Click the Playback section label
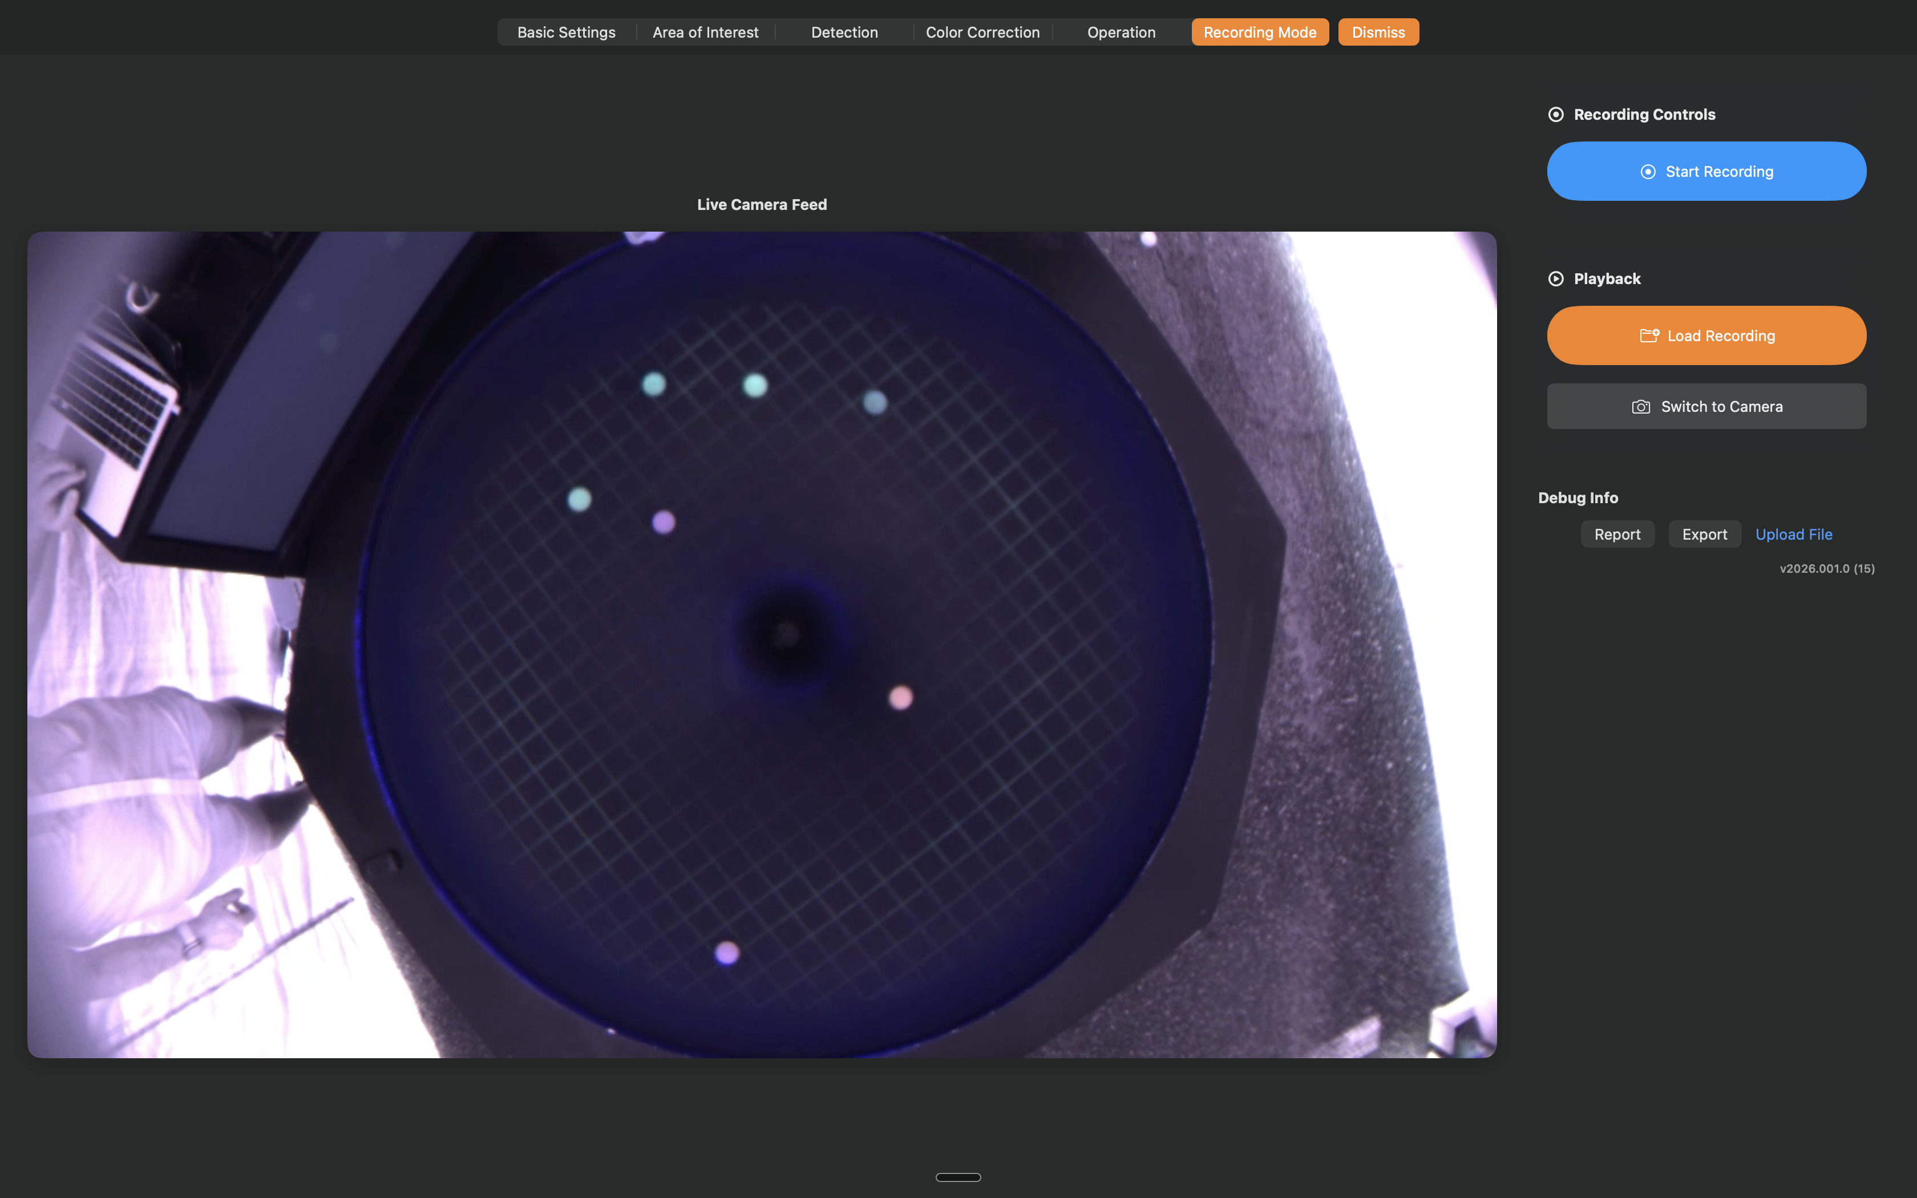This screenshot has width=1917, height=1198. (x=1607, y=279)
